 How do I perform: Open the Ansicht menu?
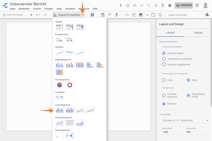(x=37, y=9)
